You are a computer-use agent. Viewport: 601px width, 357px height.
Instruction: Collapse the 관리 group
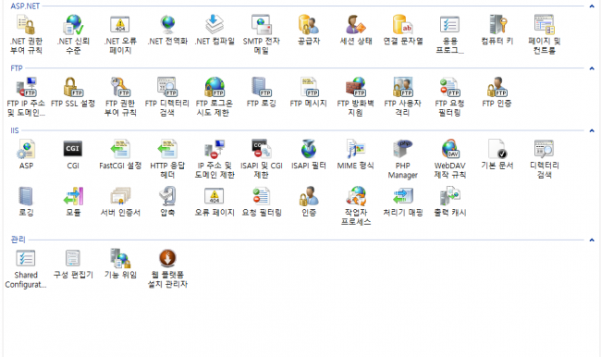click(592, 240)
